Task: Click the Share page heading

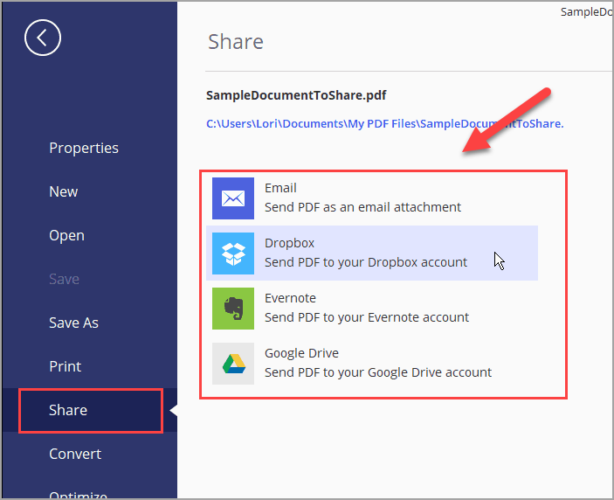Action: click(235, 42)
